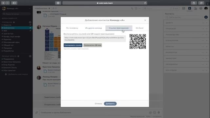Show Safari tab overview
The height and width of the screenshot is (118, 210).
coord(201,3)
